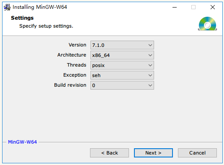Cancel the MinGW-W64 installation
This screenshot has width=224, height=165.
coord(197,153)
